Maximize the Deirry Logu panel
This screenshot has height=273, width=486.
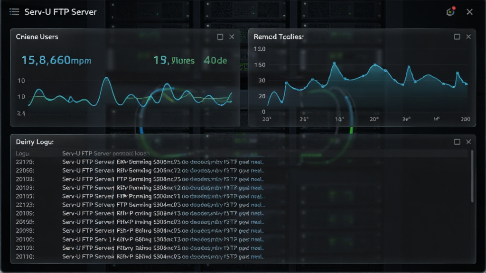tap(457, 142)
